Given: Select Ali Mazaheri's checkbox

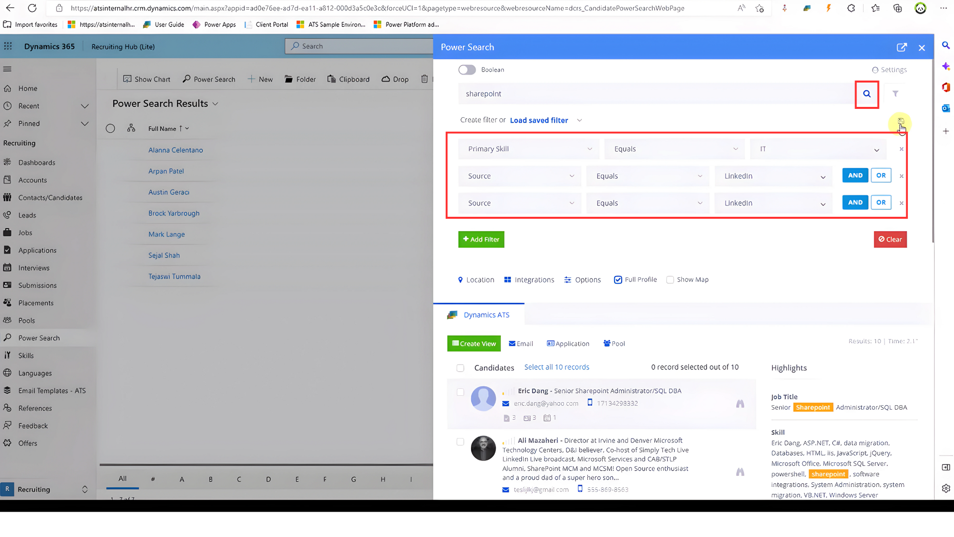Looking at the screenshot, I should click(460, 442).
